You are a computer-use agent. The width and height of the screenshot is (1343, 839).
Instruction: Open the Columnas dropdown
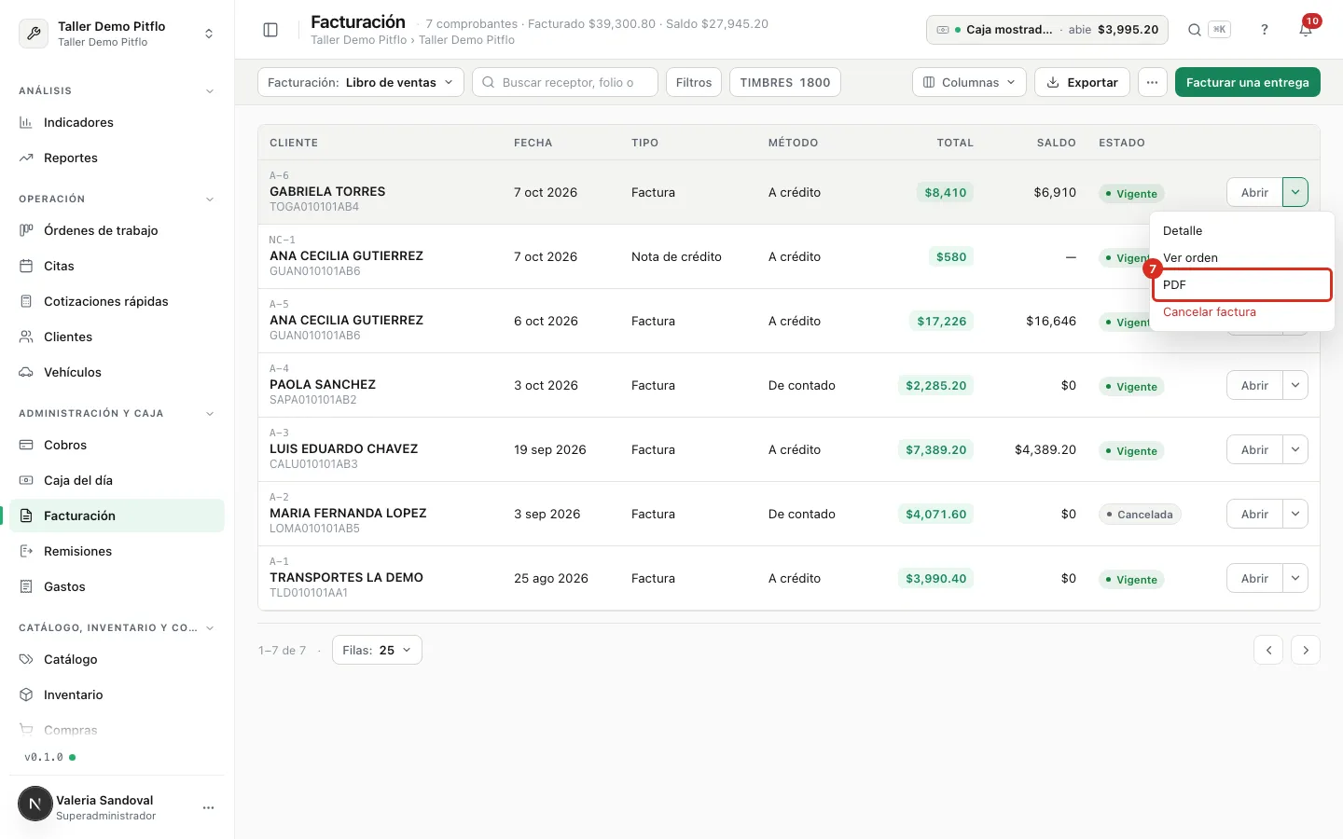click(969, 82)
